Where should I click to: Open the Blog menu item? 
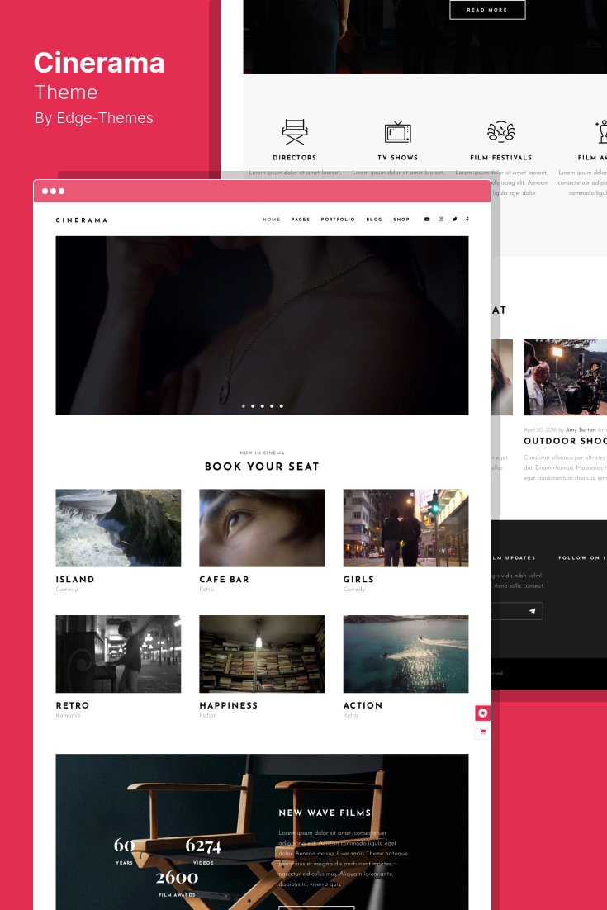pos(374,220)
